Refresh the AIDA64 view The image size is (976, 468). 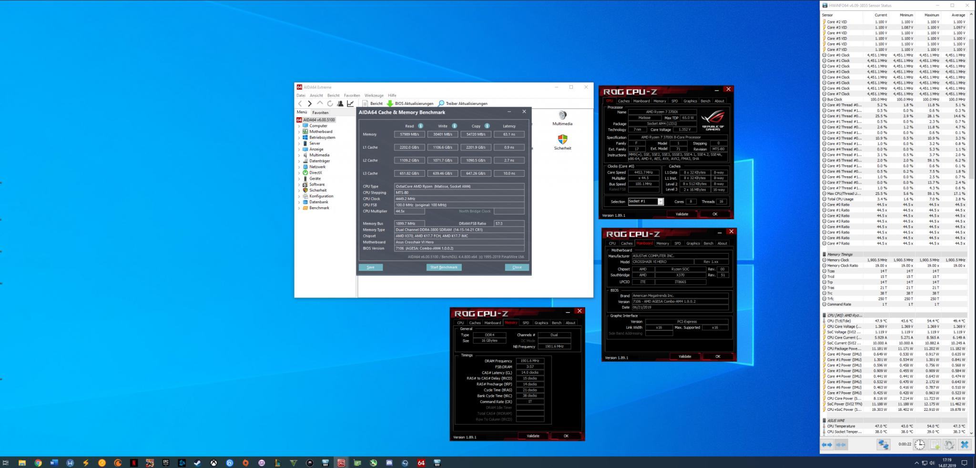(330, 103)
